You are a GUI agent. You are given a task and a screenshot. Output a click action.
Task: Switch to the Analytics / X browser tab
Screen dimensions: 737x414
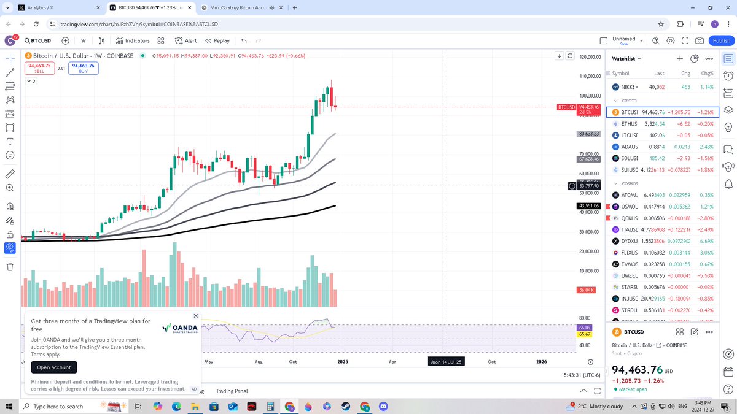(x=58, y=7)
